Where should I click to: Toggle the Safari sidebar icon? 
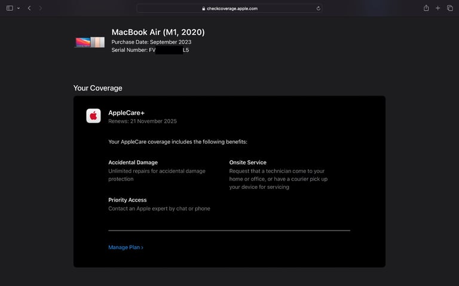click(x=10, y=8)
